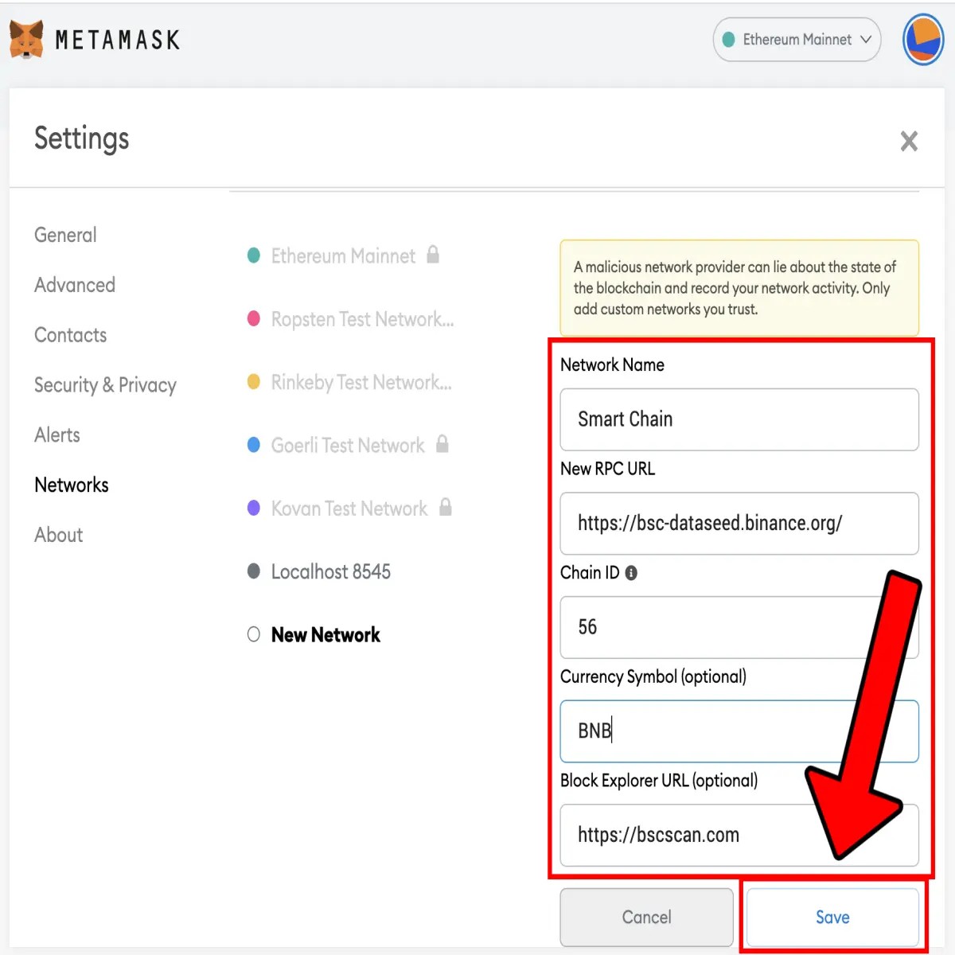Click the yellow dot next to Rinkeby Test Network
The image size is (955, 955).
click(x=254, y=381)
